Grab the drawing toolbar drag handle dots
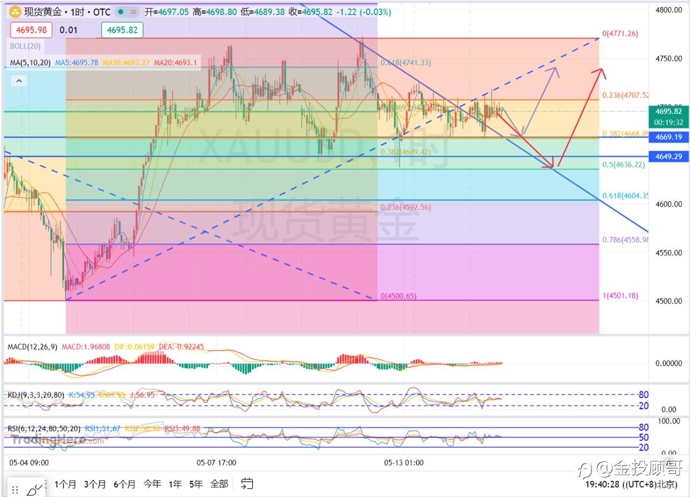The height and width of the screenshot is (497, 690). click(x=16, y=490)
